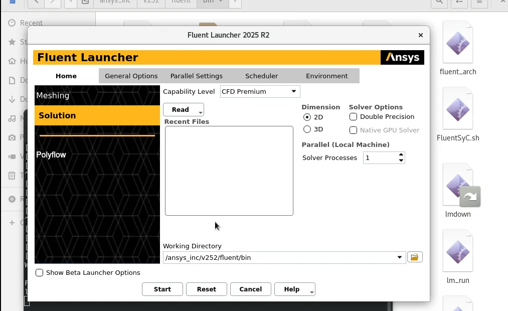
Task: Open the Environment tab
Action: (327, 76)
